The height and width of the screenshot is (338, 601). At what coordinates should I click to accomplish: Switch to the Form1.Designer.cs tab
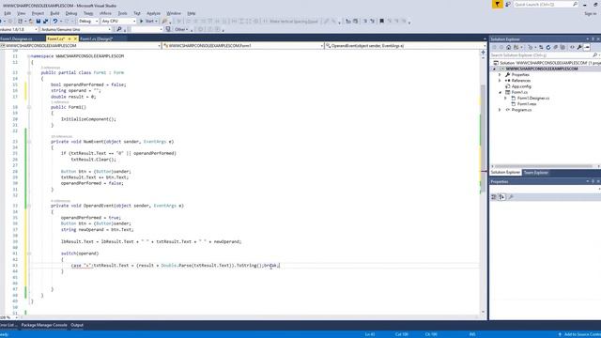tap(17, 39)
